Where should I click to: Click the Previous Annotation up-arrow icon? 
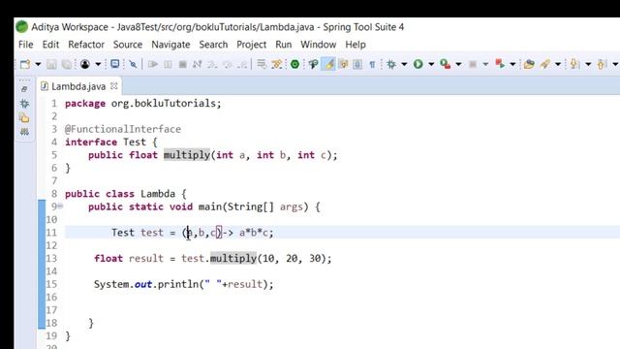coord(602,64)
